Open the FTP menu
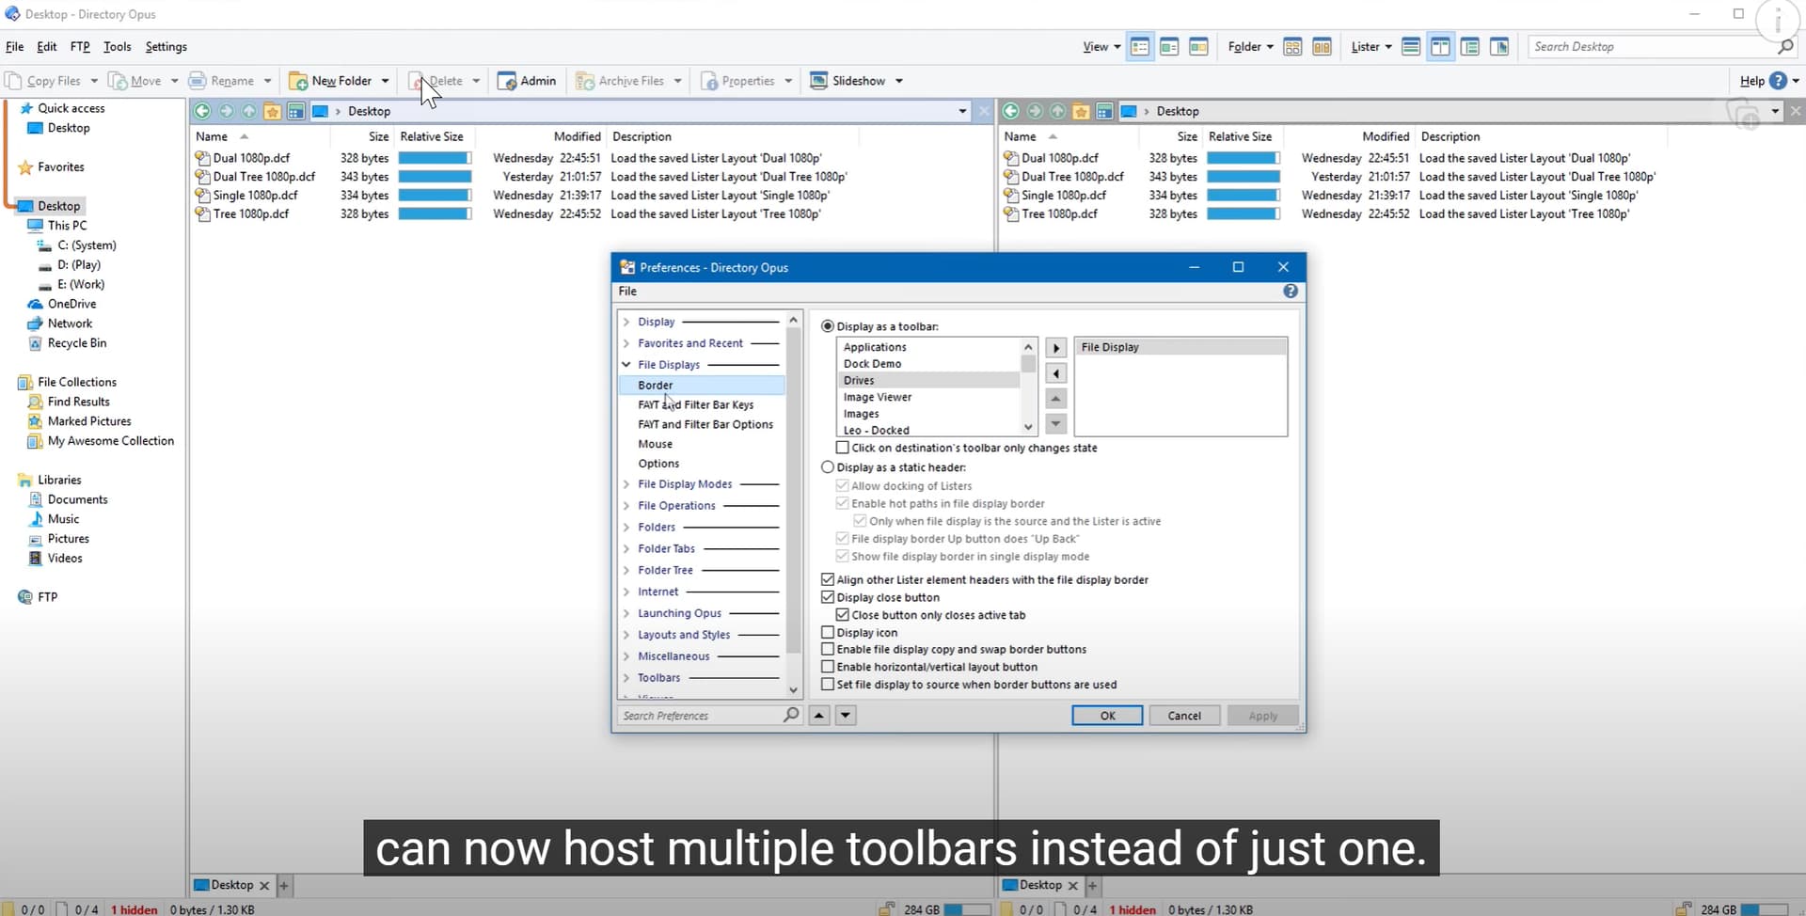 80,47
